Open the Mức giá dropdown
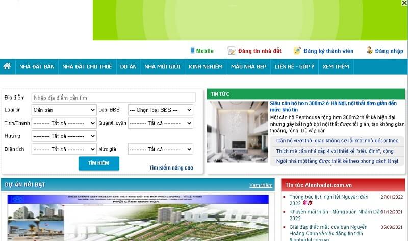The width and height of the screenshot is (408, 241). pyautogui.click(x=161, y=149)
